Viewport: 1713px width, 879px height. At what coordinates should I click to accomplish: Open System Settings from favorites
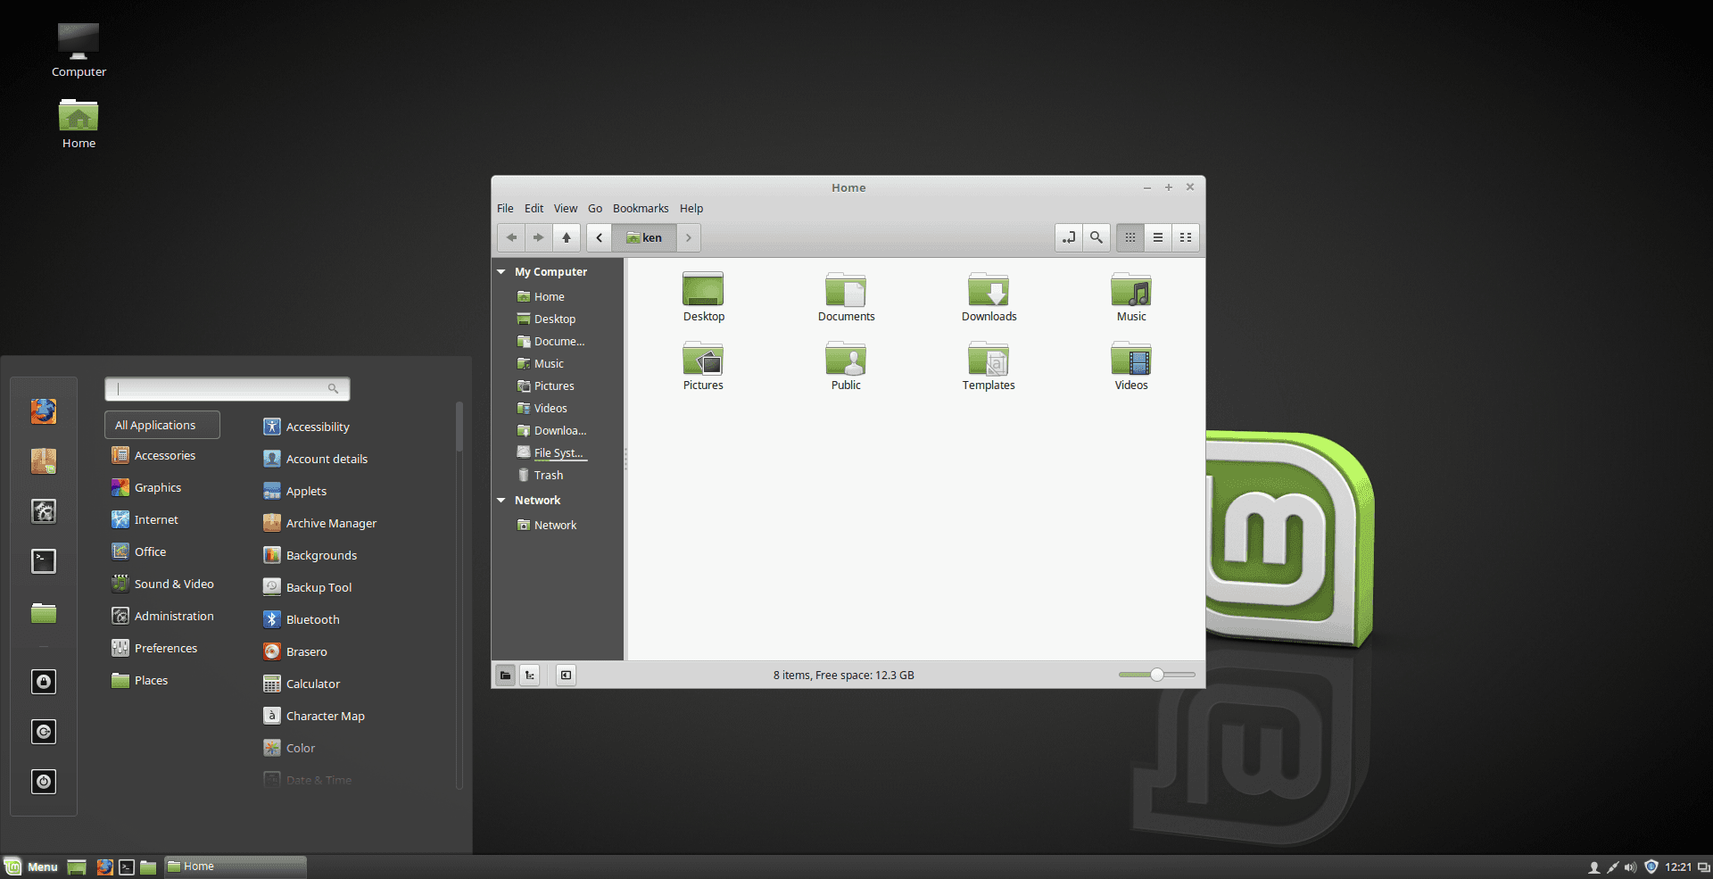pyautogui.click(x=44, y=510)
